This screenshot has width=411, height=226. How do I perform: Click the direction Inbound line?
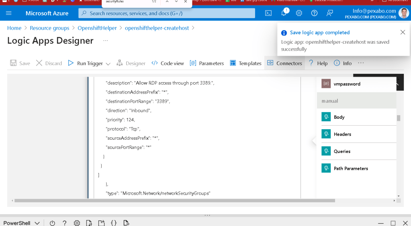[x=129, y=110]
